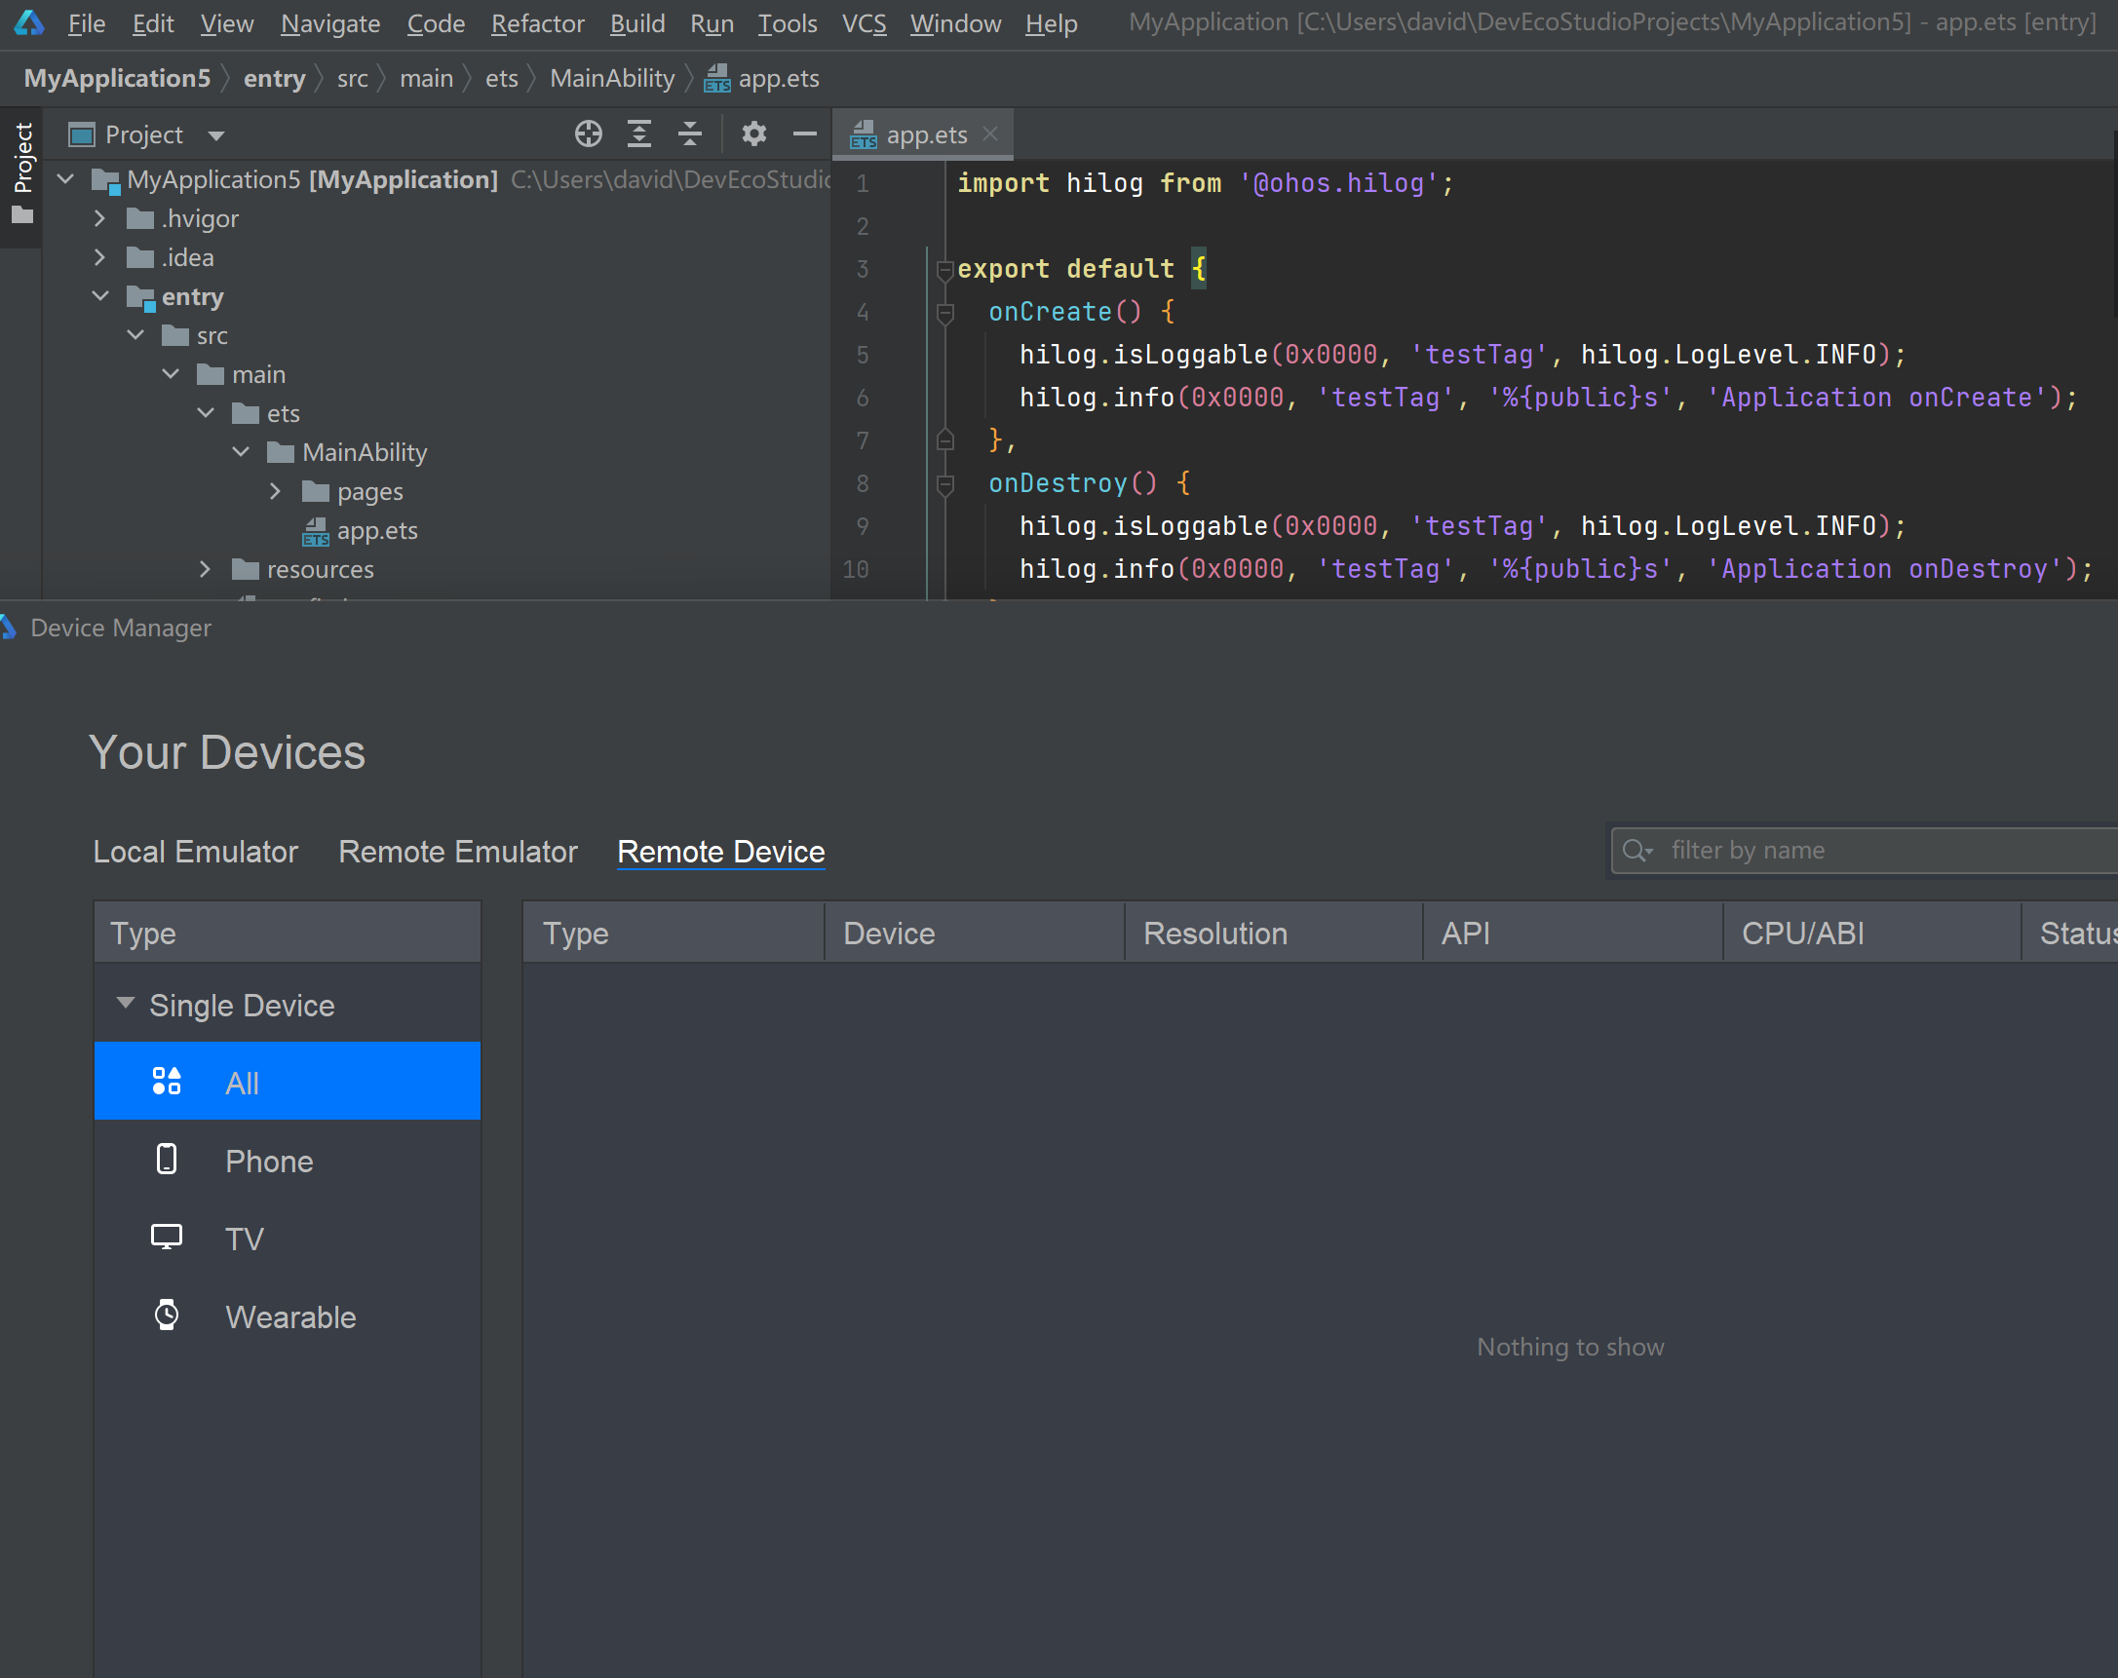Click the Project tool window sidebar button
The width and height of the screenshot is (2118, 1678).
click(x=21, y=176)
